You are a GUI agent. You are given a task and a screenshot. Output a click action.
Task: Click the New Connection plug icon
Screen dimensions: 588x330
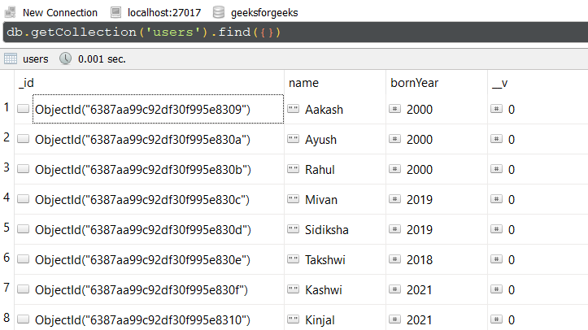coord(10,12)
